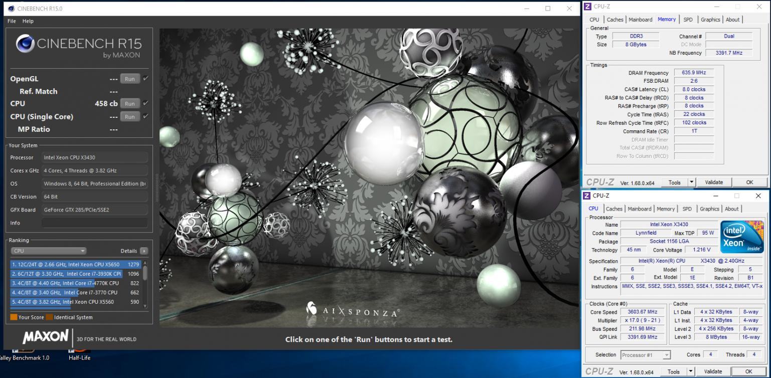Open SPD tab in lower CPU-Z window
Image resolution: width=771 pixels, height=378 pixels.
[687, 209]
